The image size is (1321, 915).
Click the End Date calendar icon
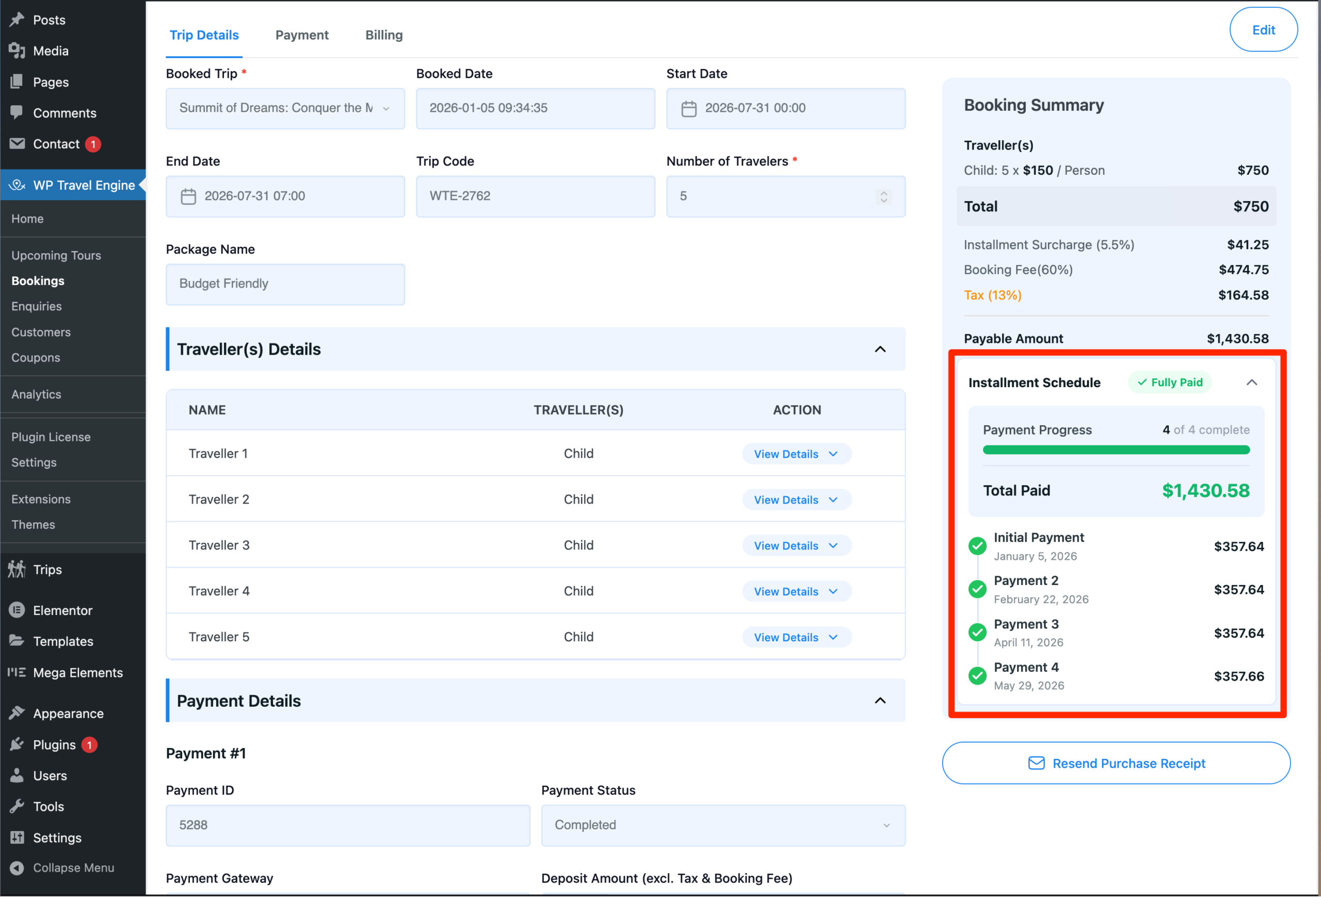pos(188,196)
